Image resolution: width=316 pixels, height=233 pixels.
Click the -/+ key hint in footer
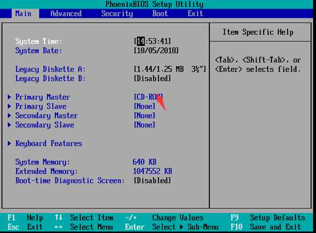point(131,218)
